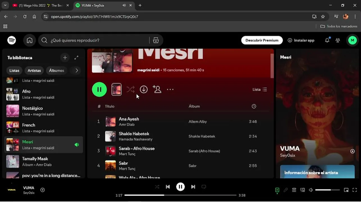This screenshot has height=202, width=361.
Task: Open artist Amr Diab link
Action: pyautogui.click(x=127, y=125)
